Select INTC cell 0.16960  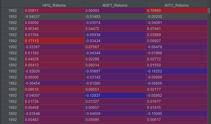pyautogui.click(x=177, y=11)
